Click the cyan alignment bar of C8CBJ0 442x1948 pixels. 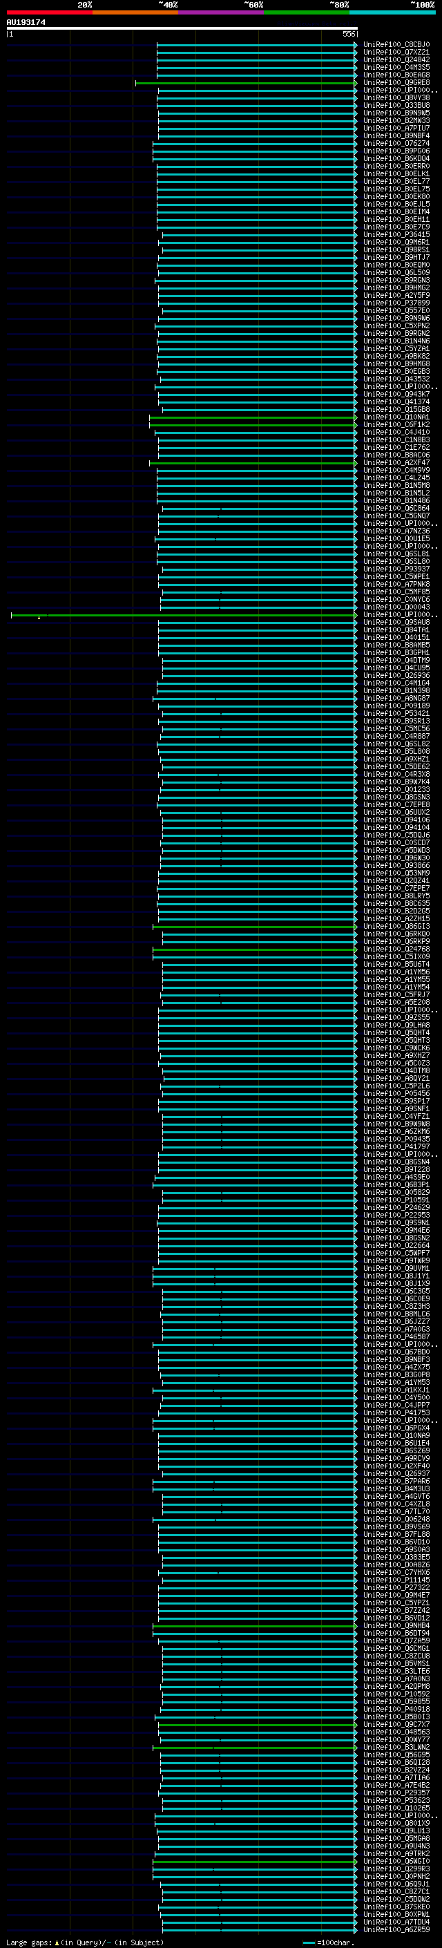coord(257,45)
